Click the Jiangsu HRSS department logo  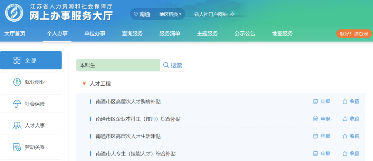(x=15, y=12)
